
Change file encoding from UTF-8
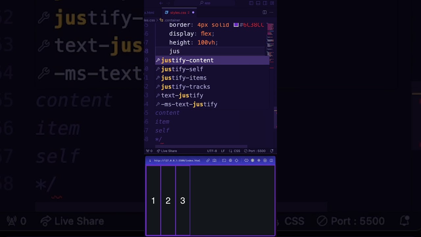pyautogui.click(x=212, y=151)
